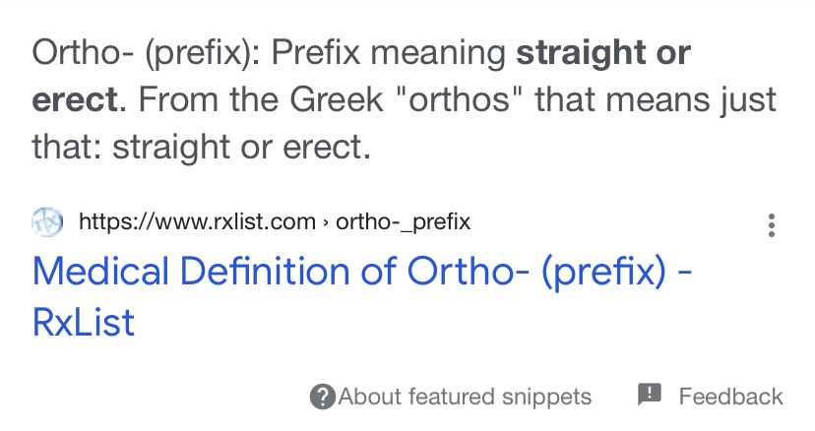The width and height of the screenshot is (815, 431).
Task: Click the ortho-_prefix breadcrumb segment
Action: pos(403,222)
